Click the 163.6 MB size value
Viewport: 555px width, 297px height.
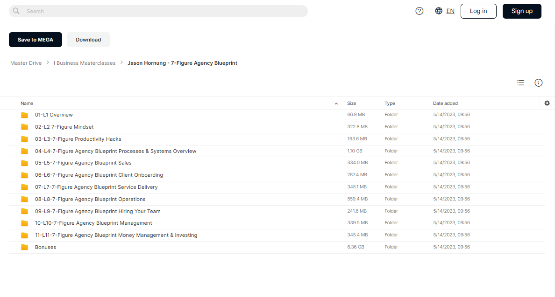click(x=357, y=139)
